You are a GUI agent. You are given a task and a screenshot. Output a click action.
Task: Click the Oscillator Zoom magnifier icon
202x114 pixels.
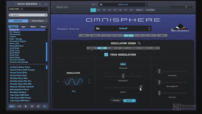pos(139,43)
